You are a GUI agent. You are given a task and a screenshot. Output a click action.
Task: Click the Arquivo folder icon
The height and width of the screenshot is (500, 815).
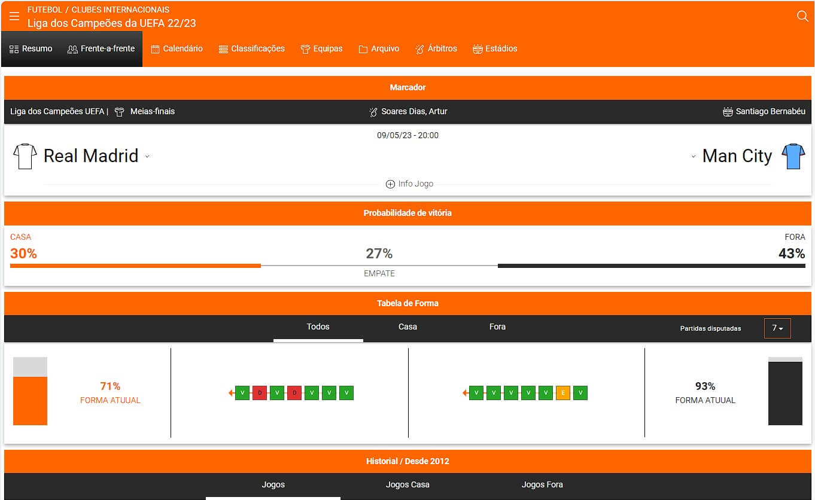363,49
